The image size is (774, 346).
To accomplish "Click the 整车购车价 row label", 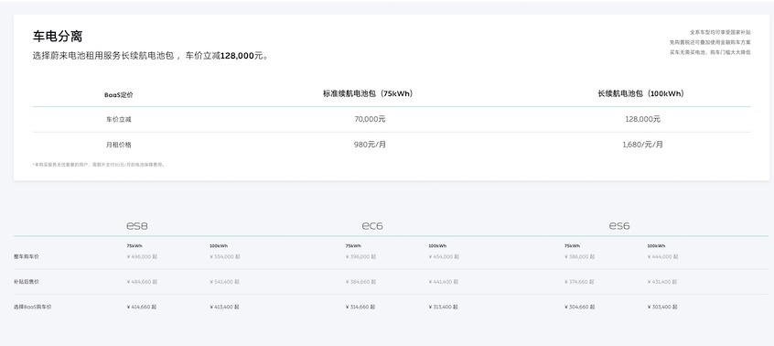I will (27, 256).
